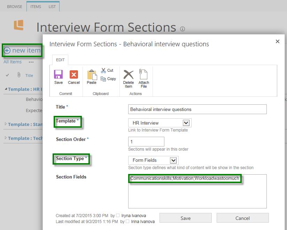Click the Save button at the dialog bottom
287x230 pixels.
[185, 218]
